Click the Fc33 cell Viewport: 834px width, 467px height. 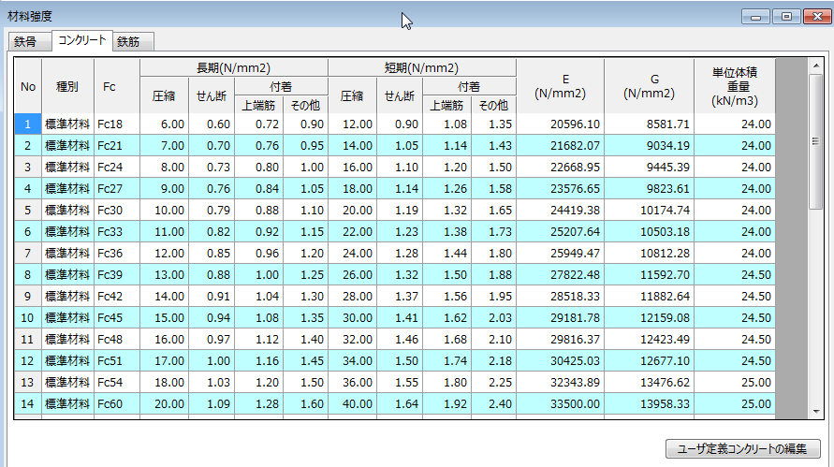pyautogui.click(x=117, y=232)
